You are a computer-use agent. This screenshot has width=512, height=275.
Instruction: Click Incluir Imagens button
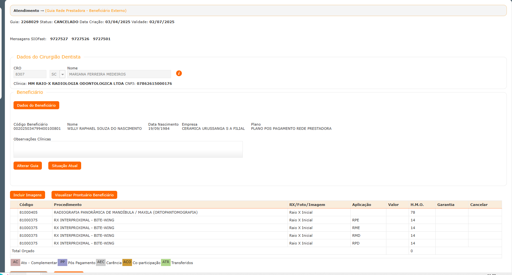(27, 195)
